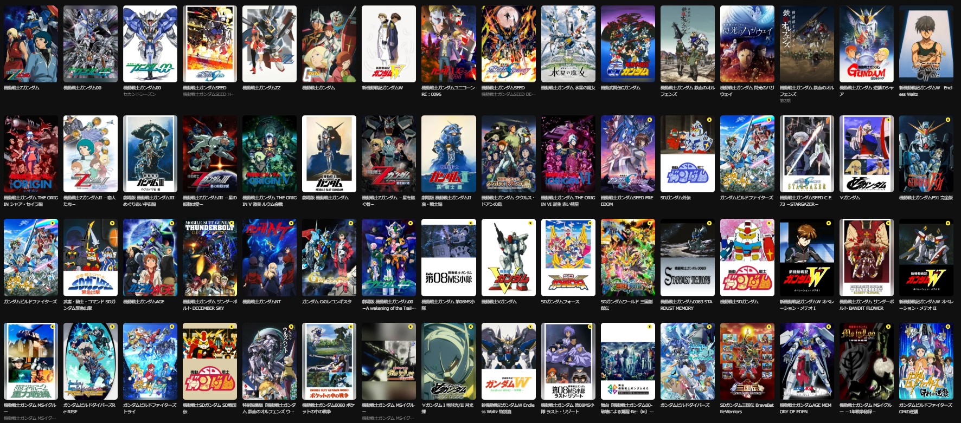
Task: Click yellow badge on ガンダムSEED FREEDOM poster
Action: [x=649, y=120]
